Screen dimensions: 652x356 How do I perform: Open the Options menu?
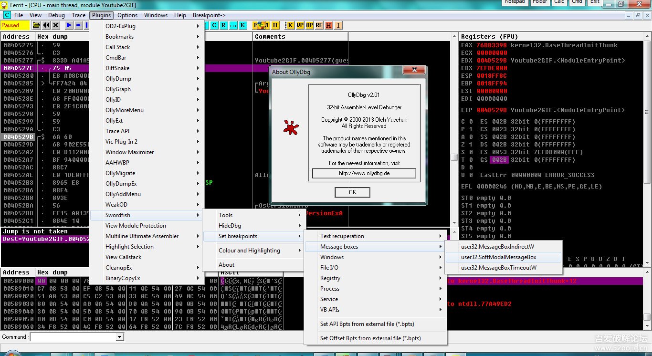(127, 15)
